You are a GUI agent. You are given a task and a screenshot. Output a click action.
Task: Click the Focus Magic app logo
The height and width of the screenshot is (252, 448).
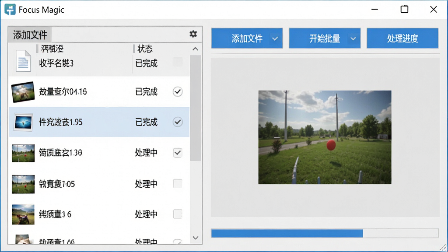point(10,10)
